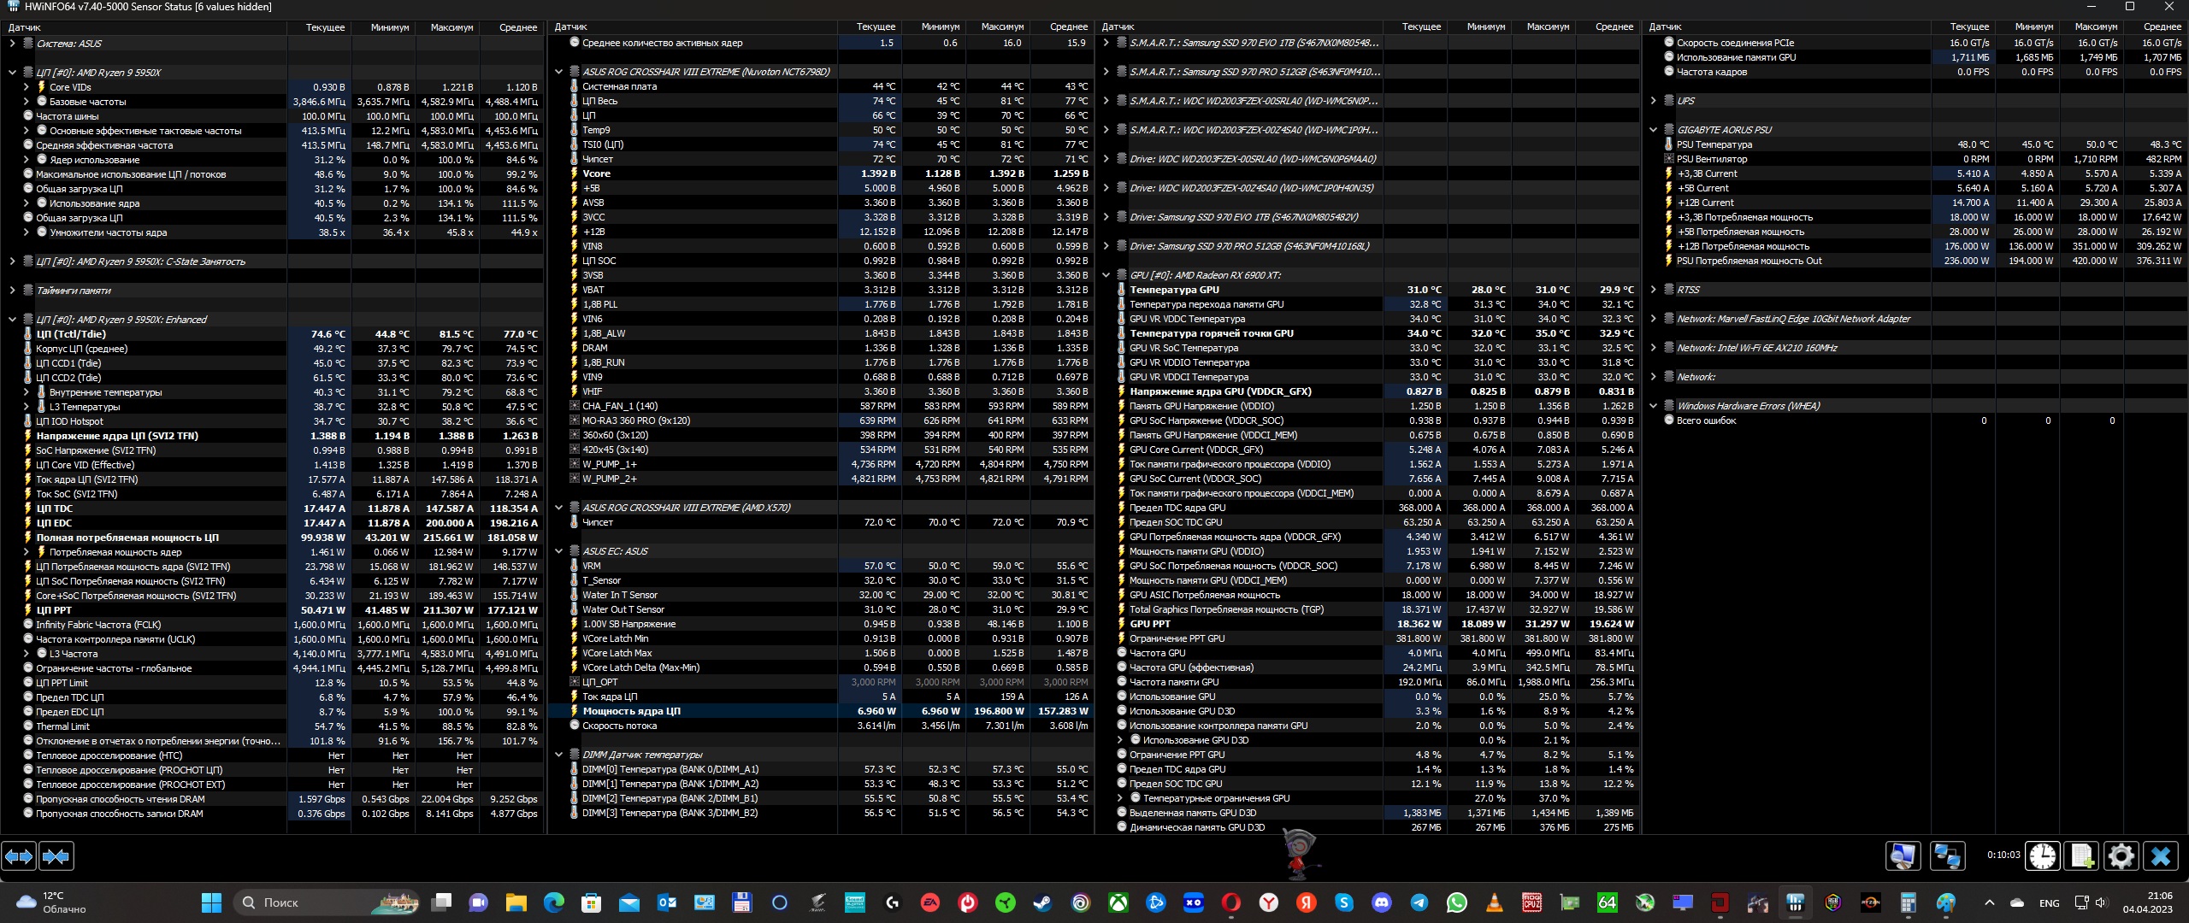Collapse the ASUS EC: ASUS group

coord(558,551)
